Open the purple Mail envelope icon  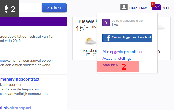157,7
